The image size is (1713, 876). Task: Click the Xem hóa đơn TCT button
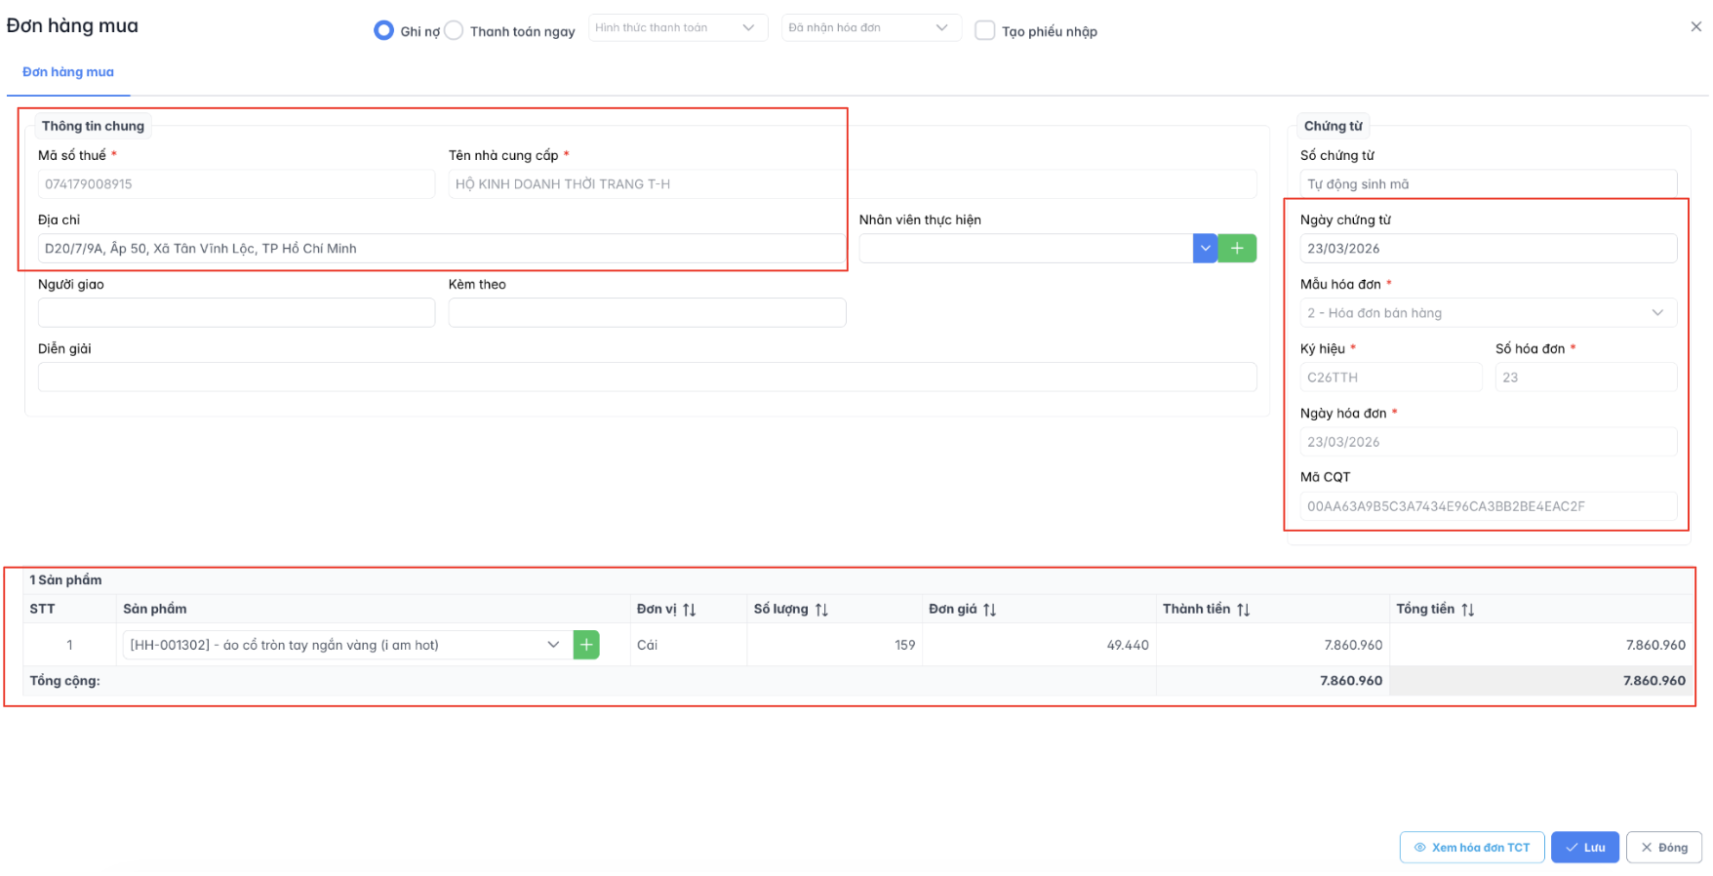point(1471,848)
